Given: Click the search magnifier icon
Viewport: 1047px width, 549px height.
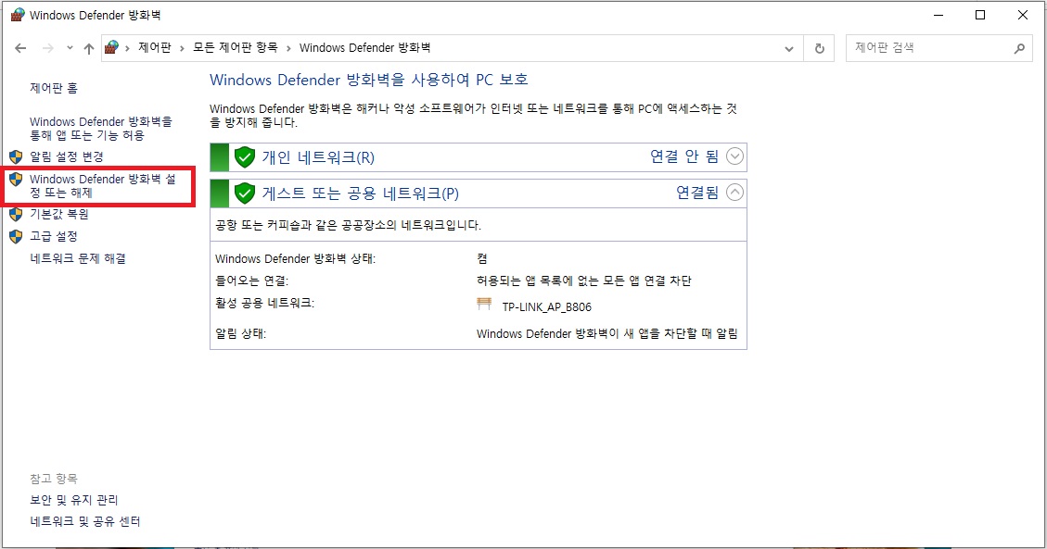Looking at the screenshot, I should tap(1019, 48).
